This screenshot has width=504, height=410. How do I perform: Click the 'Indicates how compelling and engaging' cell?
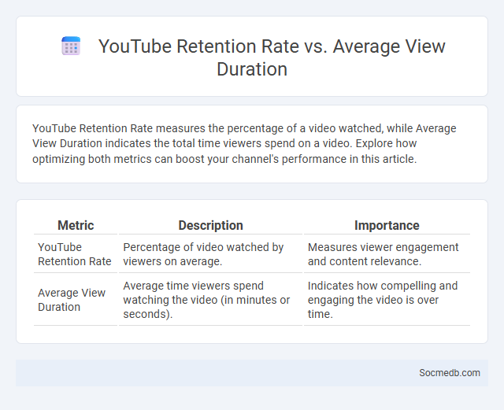coord(387,300)
